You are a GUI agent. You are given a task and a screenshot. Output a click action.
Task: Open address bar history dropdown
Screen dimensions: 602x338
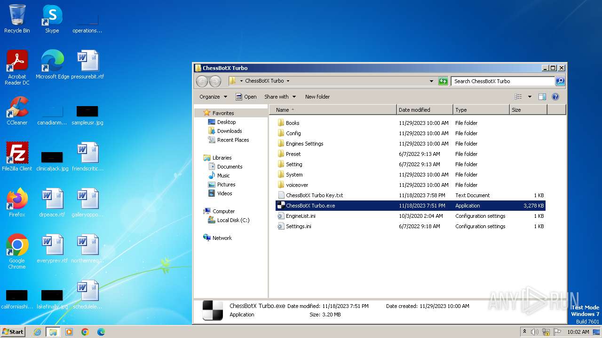[x=431, y=81]
